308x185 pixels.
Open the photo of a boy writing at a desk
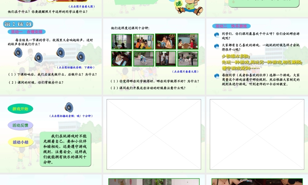(122, 59)
